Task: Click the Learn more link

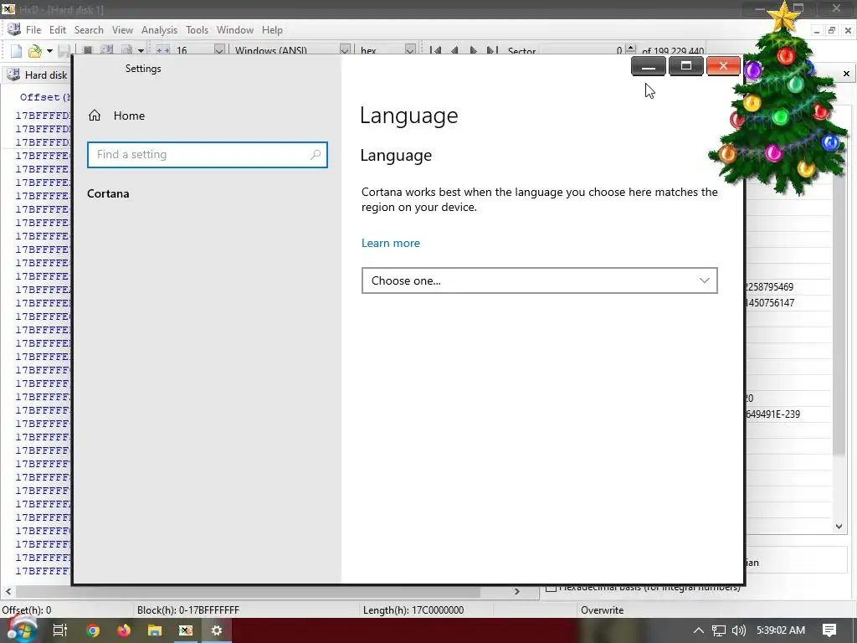Action: coord(390,244)
